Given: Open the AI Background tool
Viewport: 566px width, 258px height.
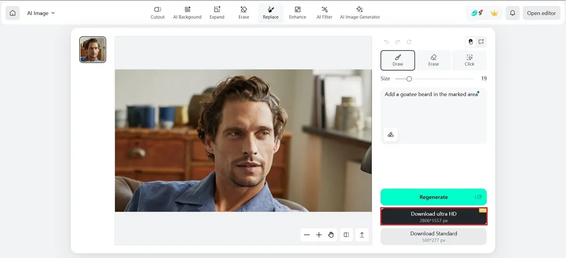Looking at the screenshot, I should [x=187, y=13].
